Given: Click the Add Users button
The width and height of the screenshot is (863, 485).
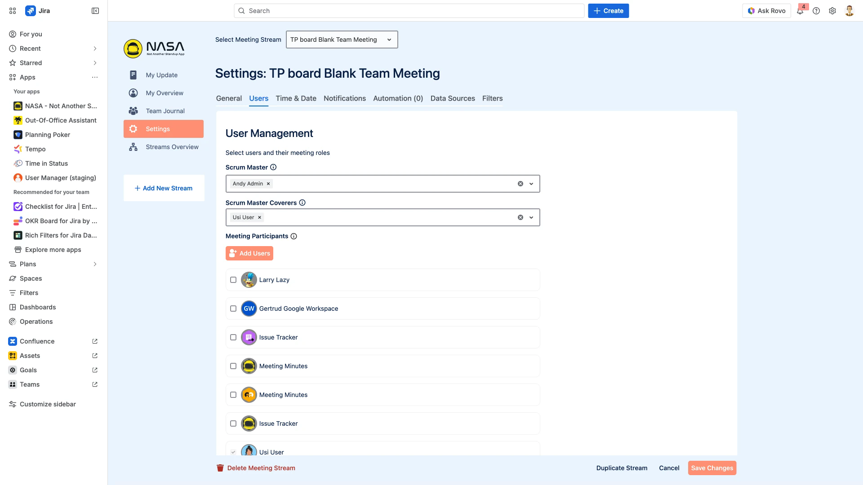Looking at the screenshot, I should [249, 253].
